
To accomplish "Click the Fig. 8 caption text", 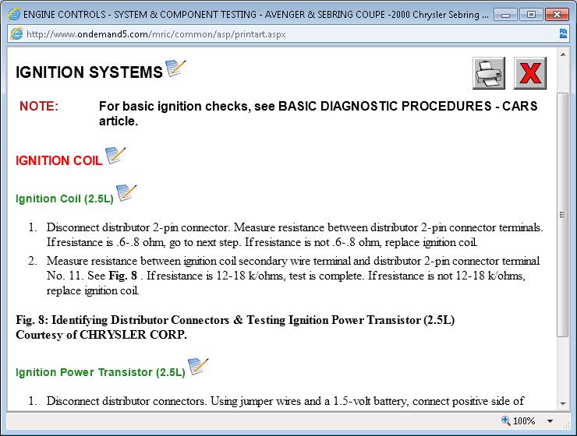I will (235, 320).
